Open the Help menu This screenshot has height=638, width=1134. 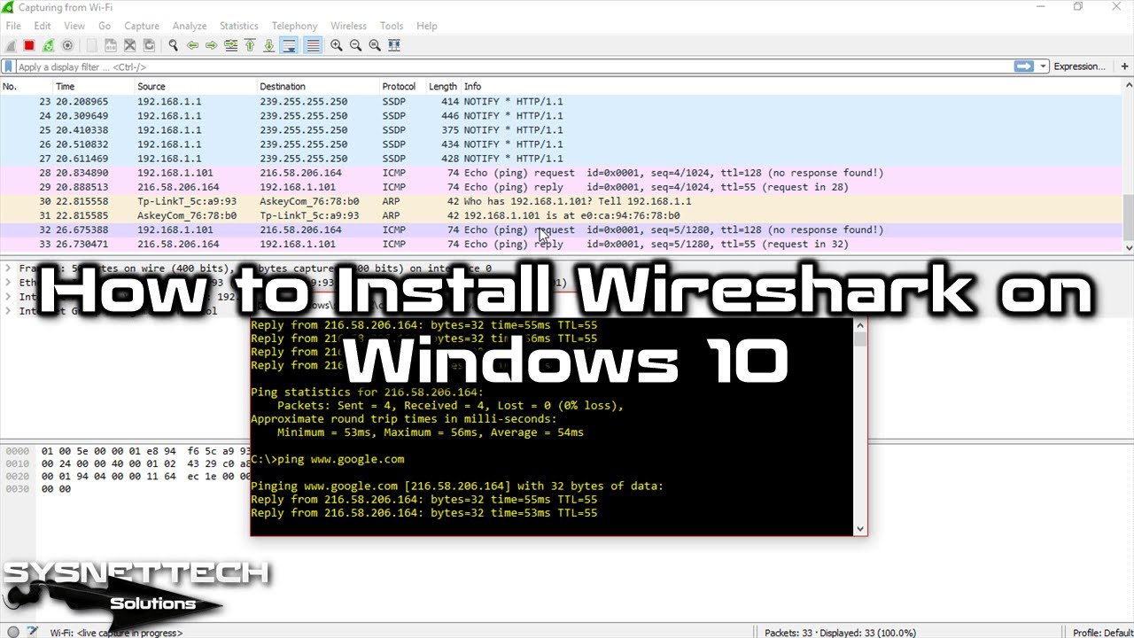tap(427, 26)
